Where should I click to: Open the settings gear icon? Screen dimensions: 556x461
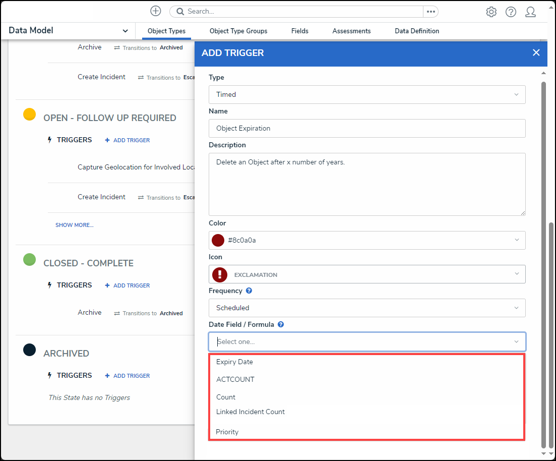pos(491,12)
